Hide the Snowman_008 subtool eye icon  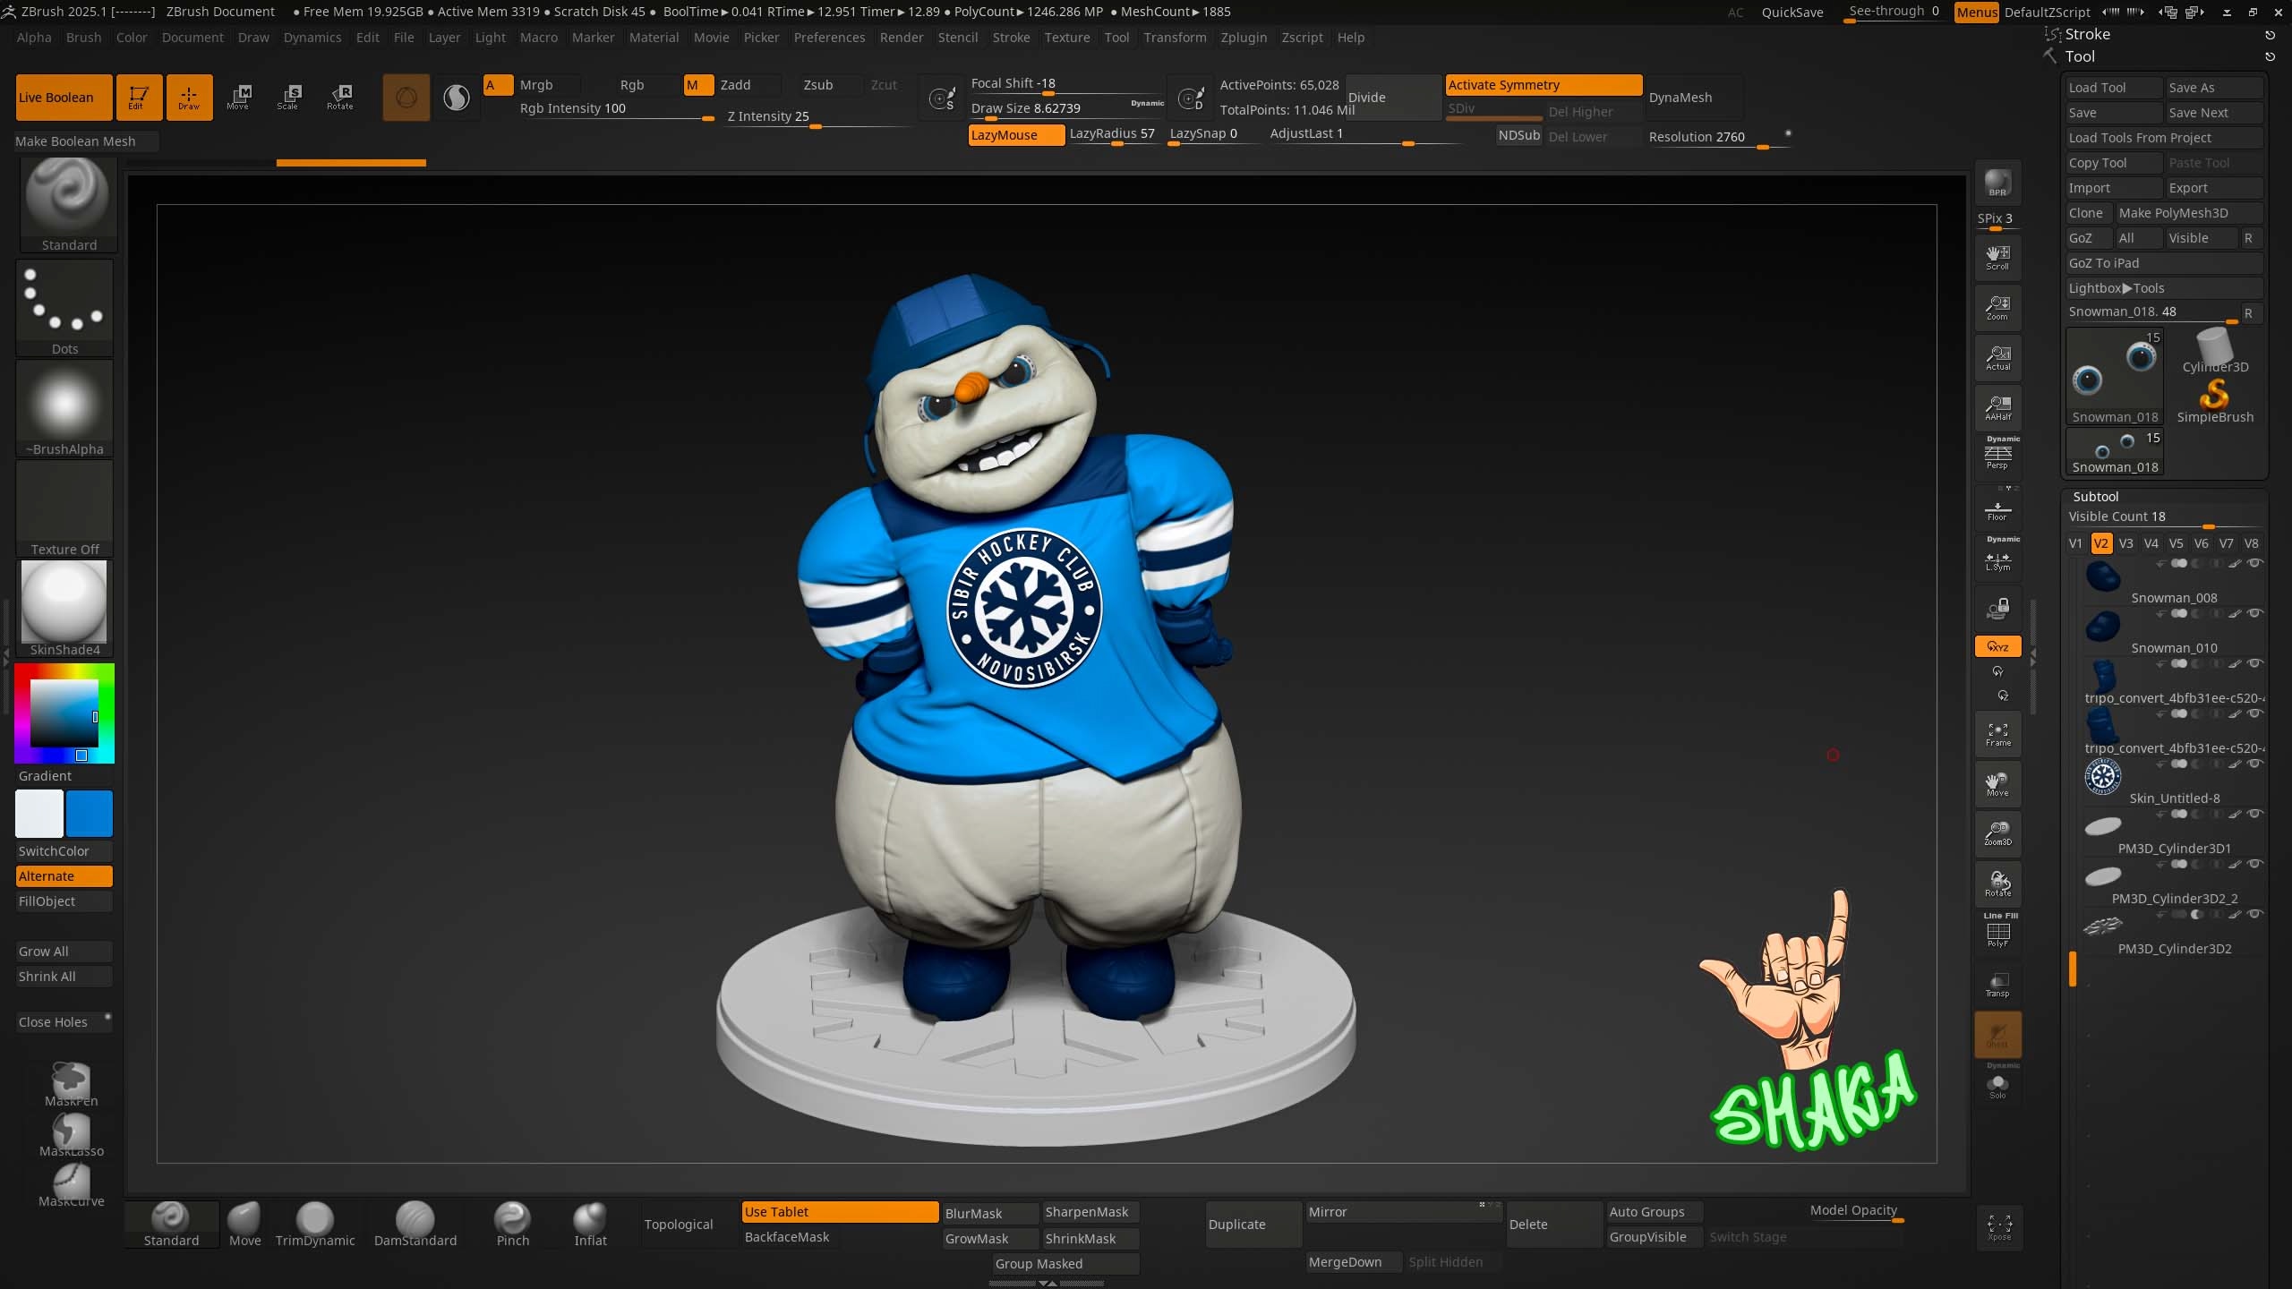(2255, 563)
